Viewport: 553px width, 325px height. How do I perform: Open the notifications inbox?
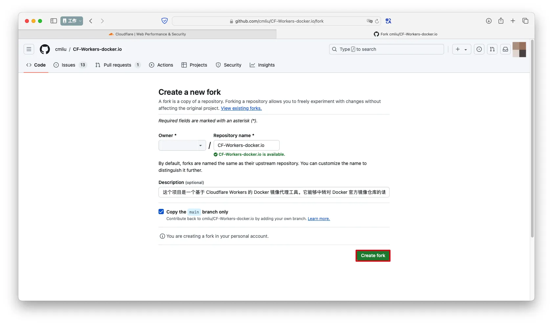(x=505, y=49)
